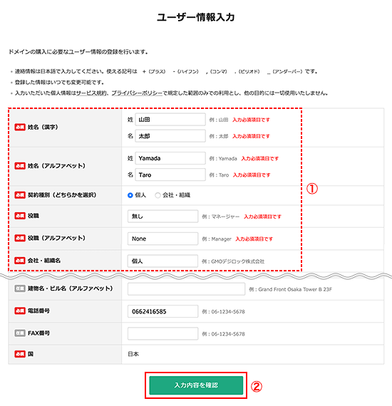Click the 役職 field containing 無し
The width and height of the screenshot is (392, 406).
coord(163,217)
